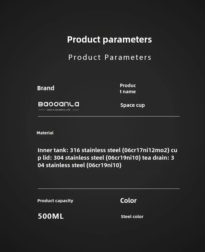The image size is (205, 252).
Task: Click the Baodanla brand logo
Action: pos(59,106)
